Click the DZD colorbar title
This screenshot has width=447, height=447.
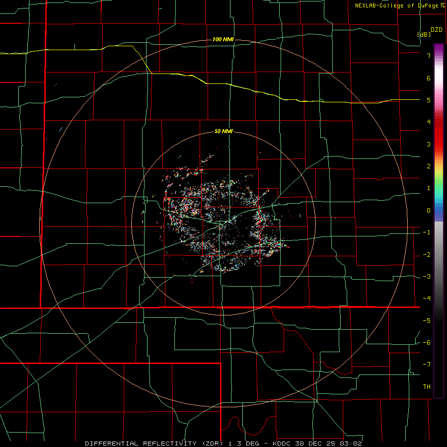pos(437,30)
